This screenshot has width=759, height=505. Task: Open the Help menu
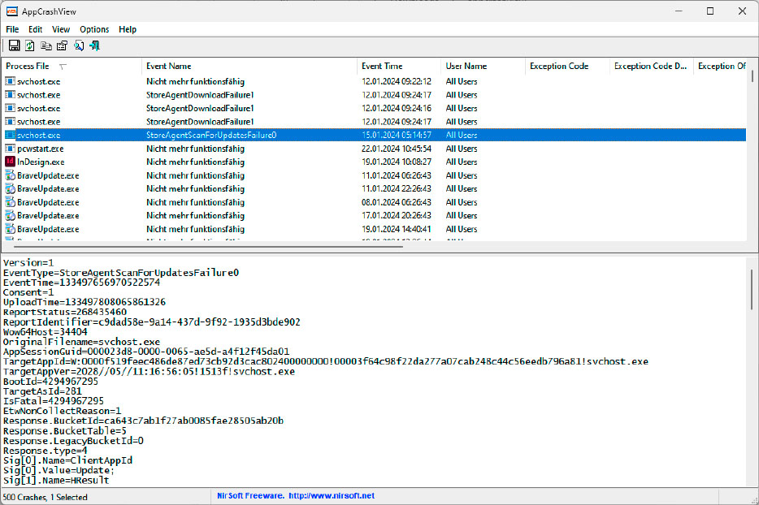[128, 29]
